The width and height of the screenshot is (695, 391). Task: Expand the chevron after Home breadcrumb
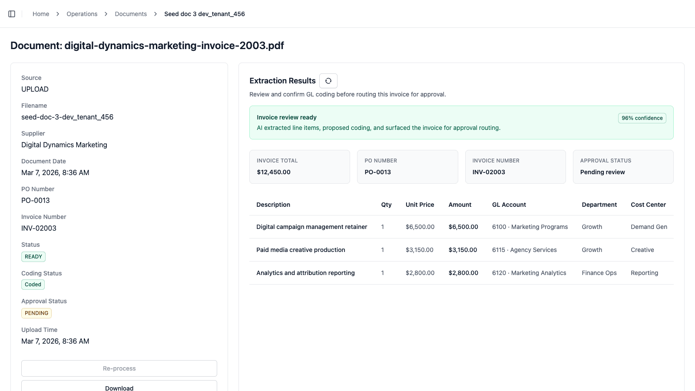57,13
